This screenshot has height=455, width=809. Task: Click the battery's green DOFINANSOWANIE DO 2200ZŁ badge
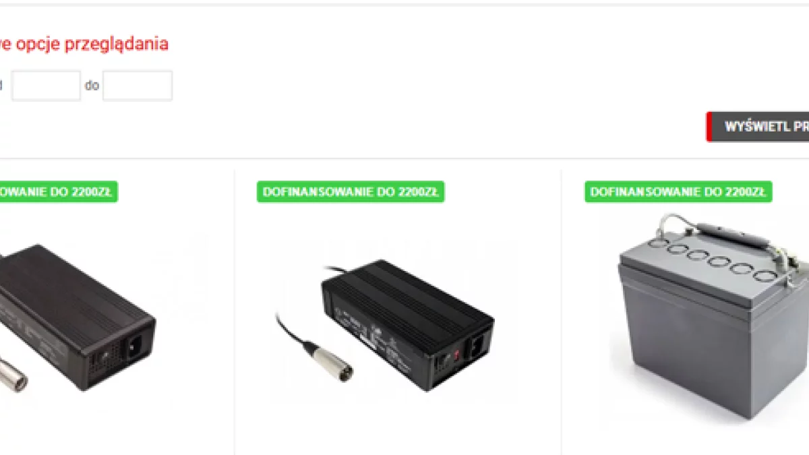coord(678,191)
